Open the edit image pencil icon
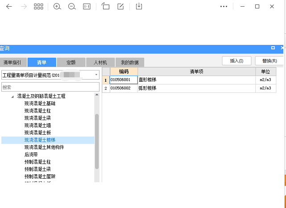The image size is (286, 208). click(x=120, y=6)
